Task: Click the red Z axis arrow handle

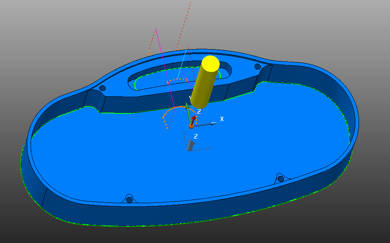Action: click(194, 119)
